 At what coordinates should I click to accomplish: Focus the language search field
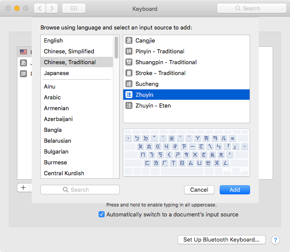pos(80,190)
